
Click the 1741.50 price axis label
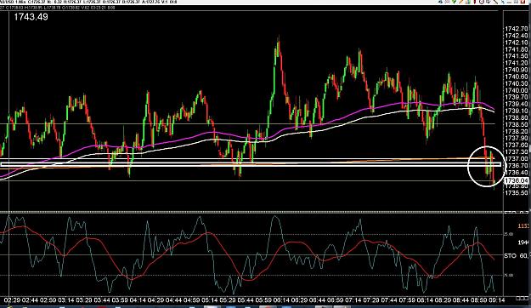[x=516, y=56]
